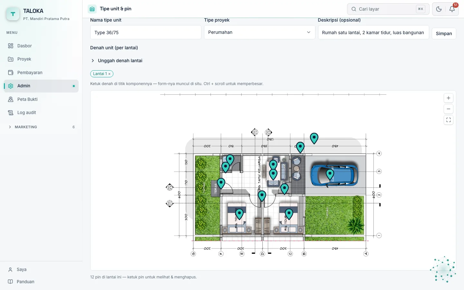The image size is (464, 290).
Task: Select the pin on the left bedroom bed
Action: click(x=239, y=214)
